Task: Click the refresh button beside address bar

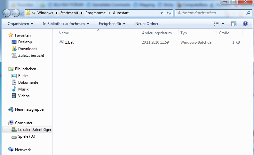Action: pos(169,13)
